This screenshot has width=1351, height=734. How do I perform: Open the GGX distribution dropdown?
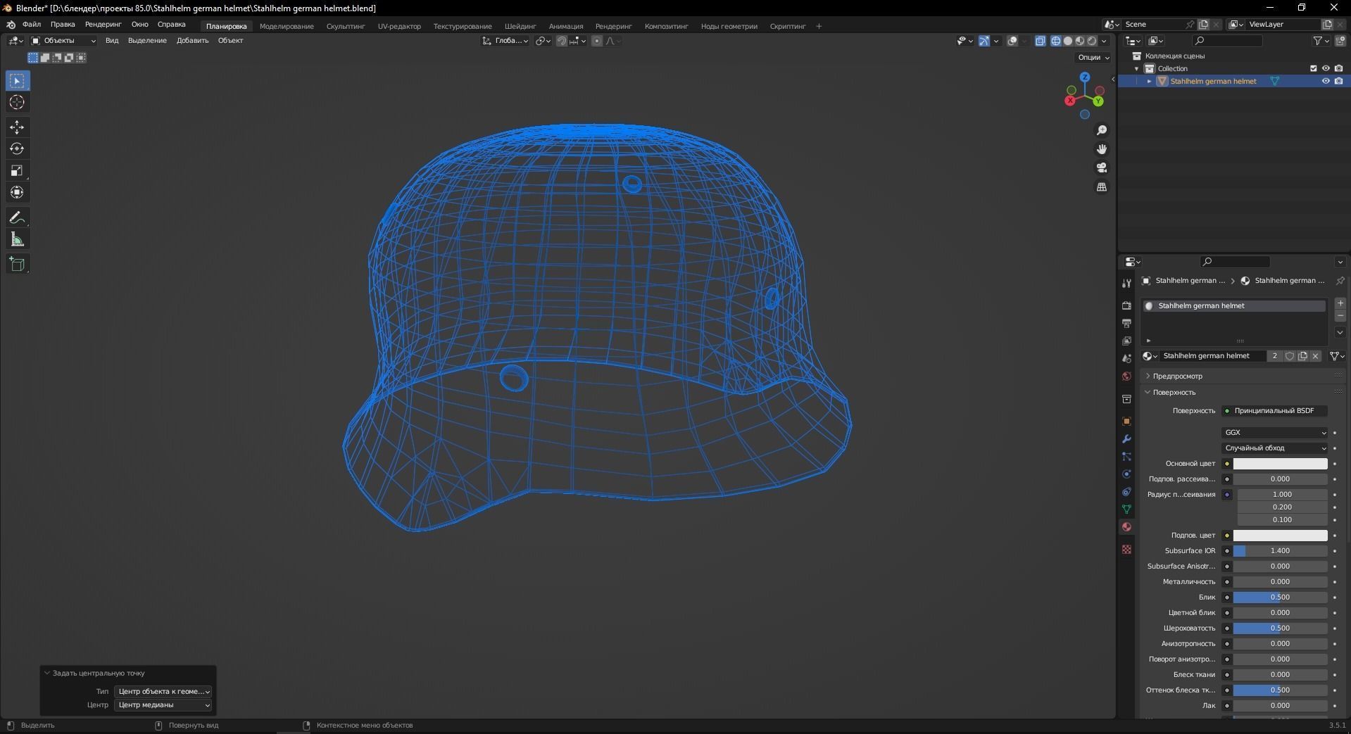[1275, 433]
